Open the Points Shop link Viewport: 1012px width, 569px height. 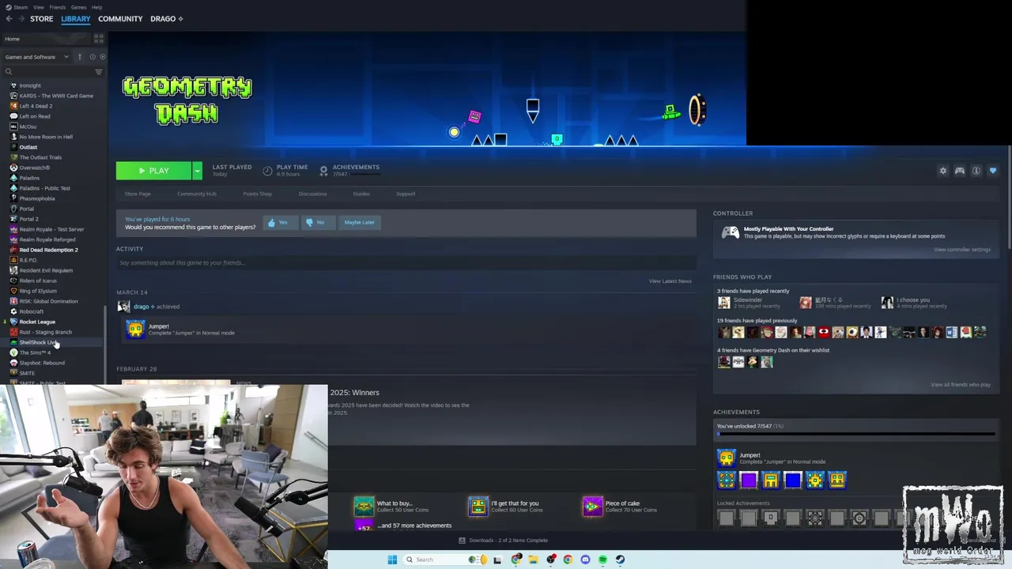point(257,194)
